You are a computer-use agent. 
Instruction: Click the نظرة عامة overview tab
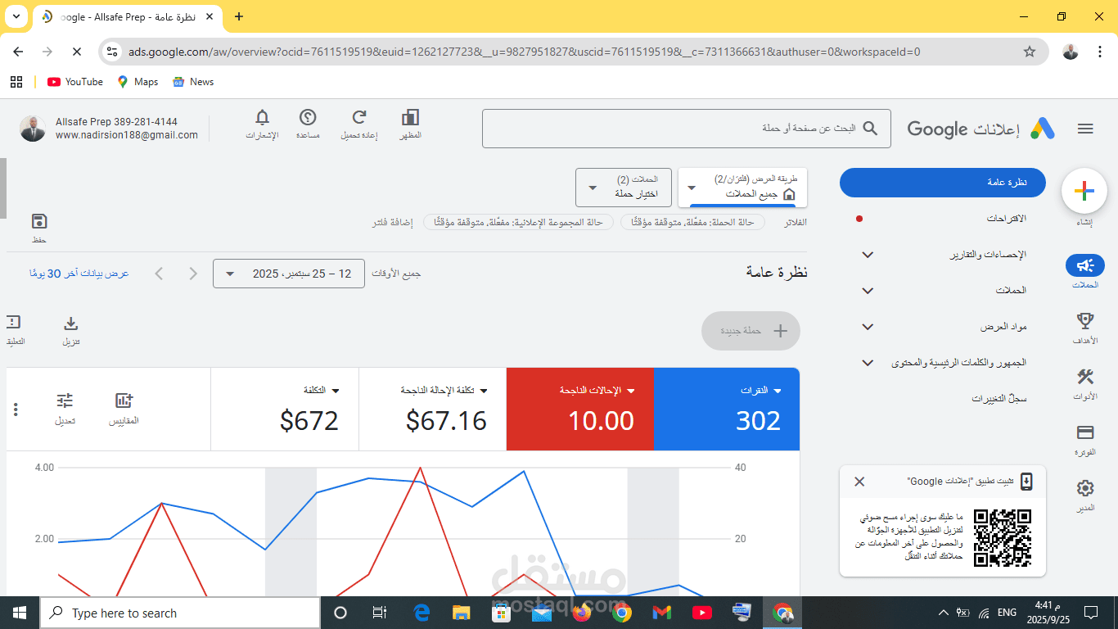[942, 182]
